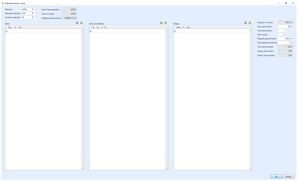Clear the Gatunek materiału value with X

pos(33,13)
